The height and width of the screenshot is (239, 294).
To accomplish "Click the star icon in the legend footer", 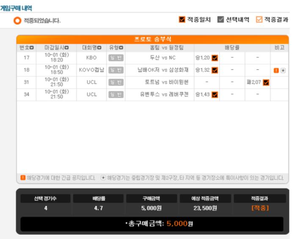I will 103,178.
